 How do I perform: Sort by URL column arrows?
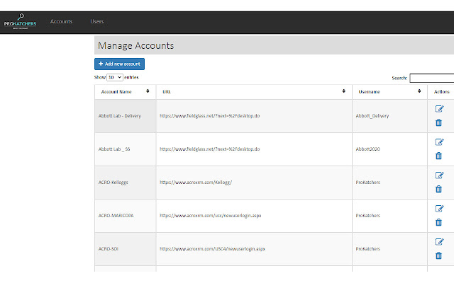coord(343,91)
